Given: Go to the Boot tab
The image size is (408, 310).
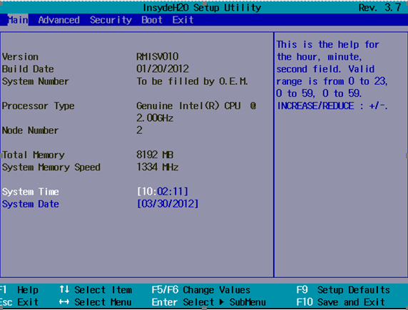Looking at the screenshot, I should point(152,20).
